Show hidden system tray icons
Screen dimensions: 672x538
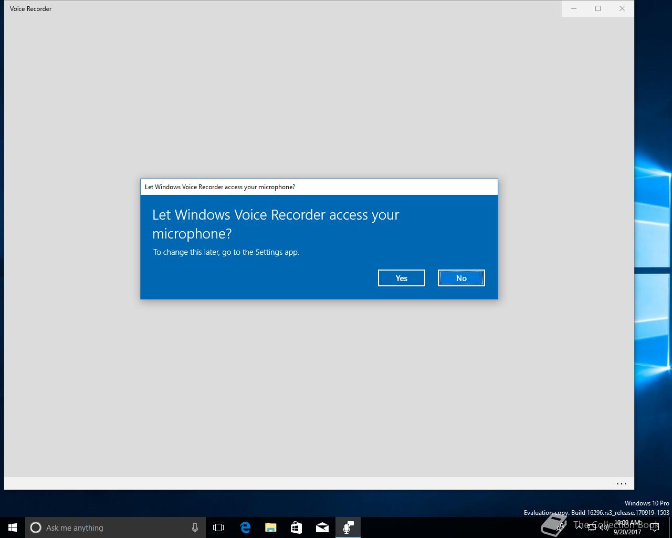[579, 527]
